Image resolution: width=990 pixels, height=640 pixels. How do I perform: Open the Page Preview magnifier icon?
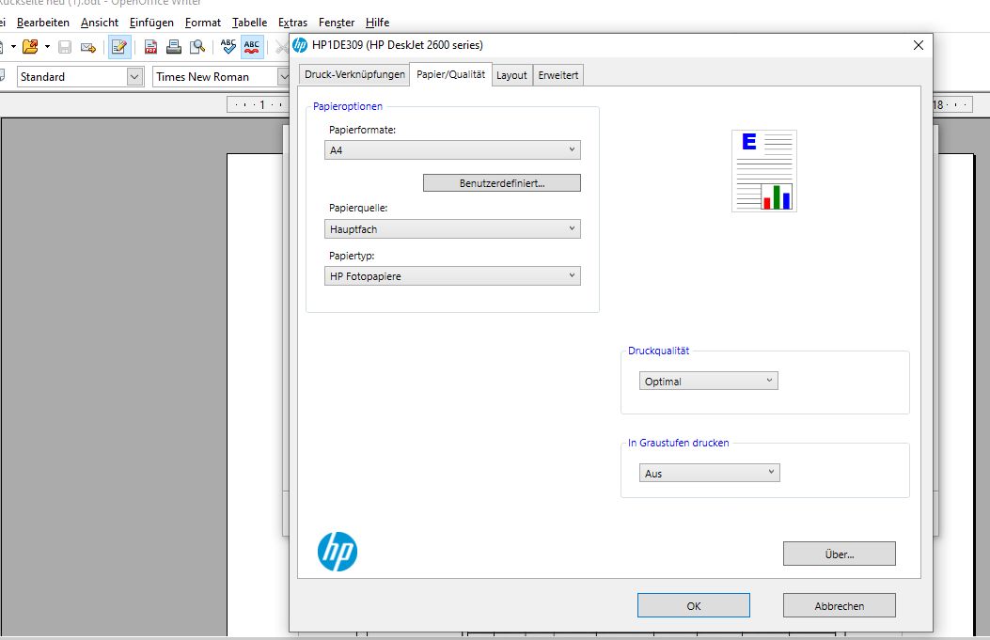pos(197,47)
